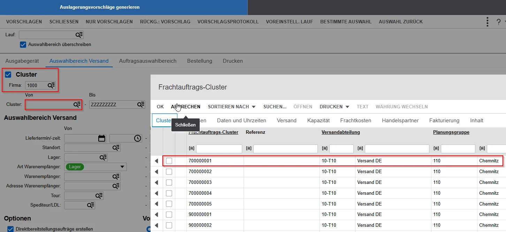Open Kapazität tab in dialog
This screenshot has height=232, width=506.
319,121
